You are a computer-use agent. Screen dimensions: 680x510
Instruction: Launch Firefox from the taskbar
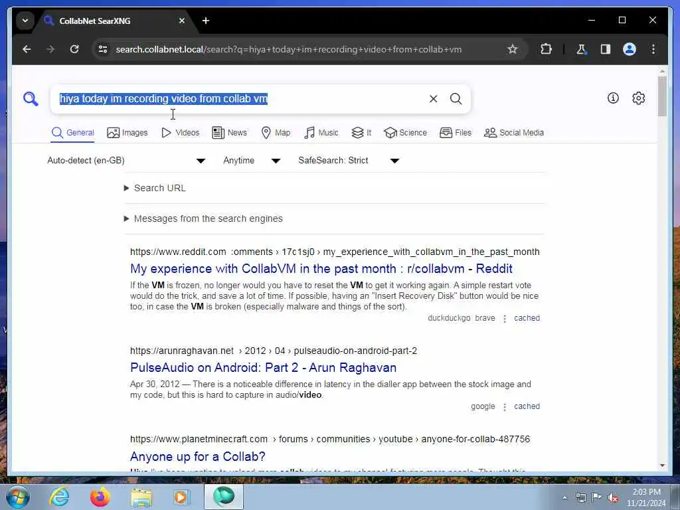100,497
